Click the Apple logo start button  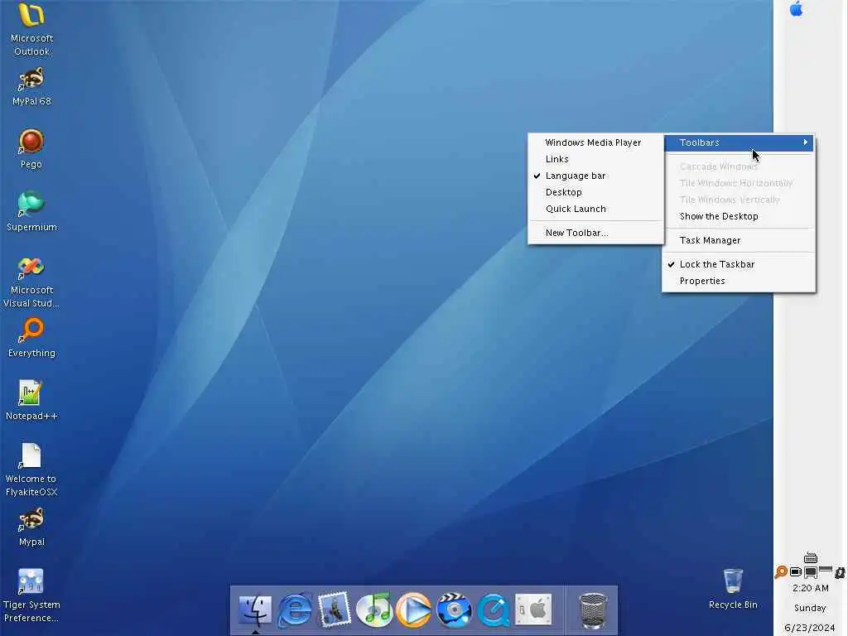click(796, 9)
